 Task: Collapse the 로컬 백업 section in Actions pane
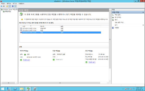click(143, 12)
